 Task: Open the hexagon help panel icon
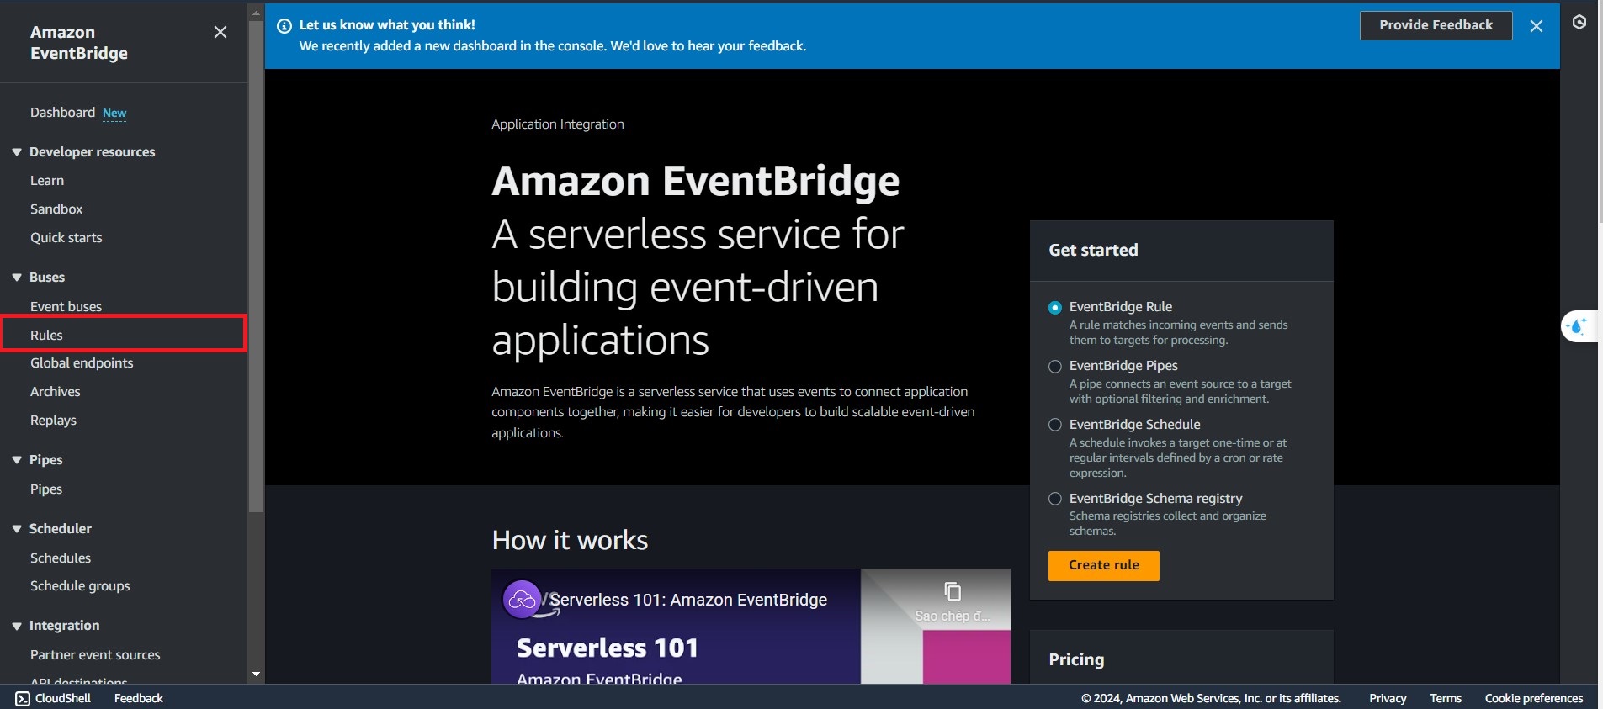pyautogui.click(x=1579, y=23)
